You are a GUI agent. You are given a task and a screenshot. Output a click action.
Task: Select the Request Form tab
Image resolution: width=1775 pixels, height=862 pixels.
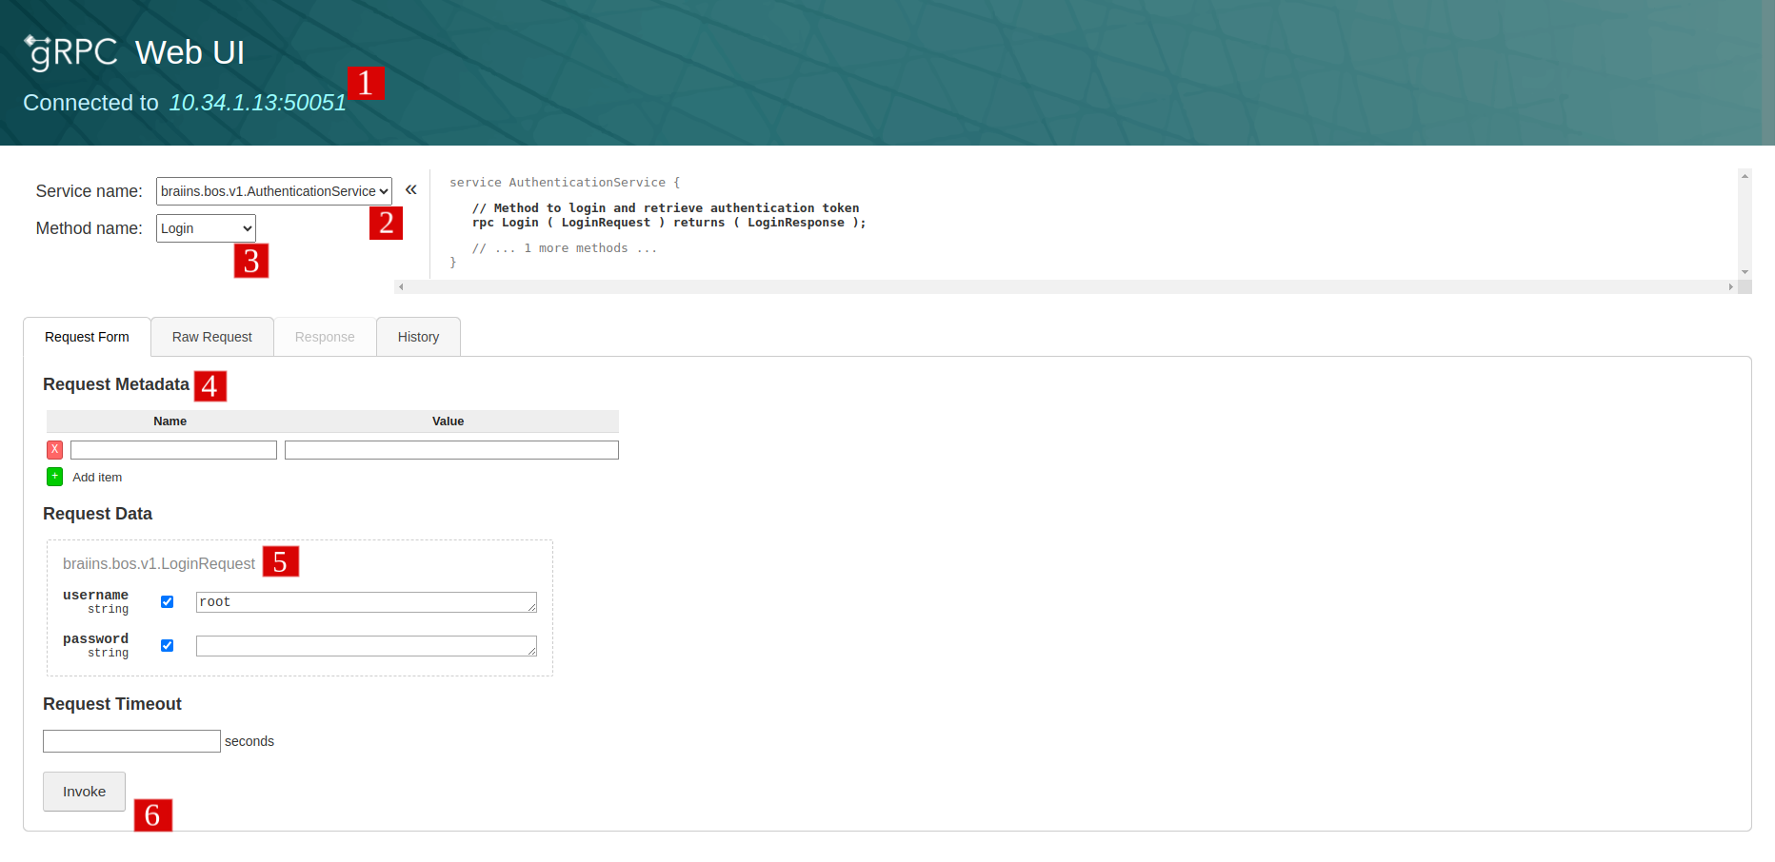87,337
